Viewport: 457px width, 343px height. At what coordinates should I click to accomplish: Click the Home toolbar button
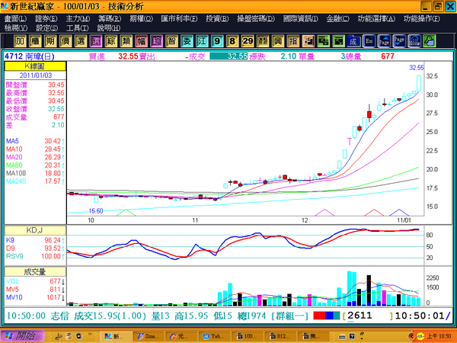pyautogui.click(x=414, y=41)
